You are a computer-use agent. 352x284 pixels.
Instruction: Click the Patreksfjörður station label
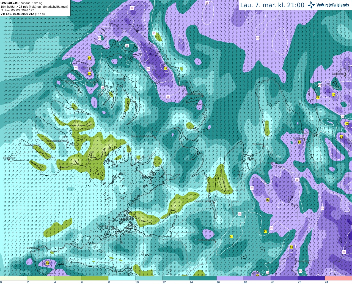32,145
